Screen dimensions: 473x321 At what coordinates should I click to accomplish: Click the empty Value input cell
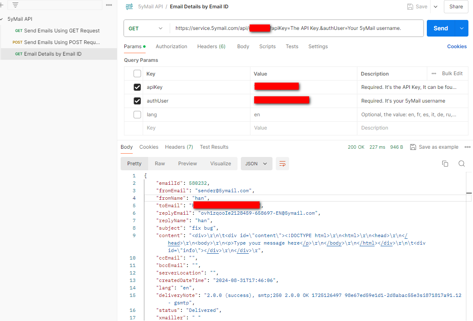click(303, 128)
